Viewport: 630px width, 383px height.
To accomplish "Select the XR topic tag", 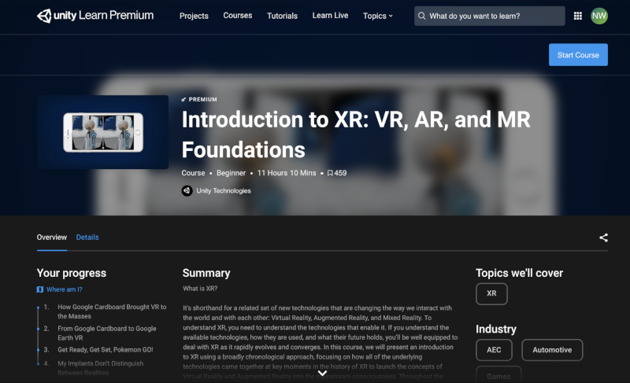I will (491, 293).
